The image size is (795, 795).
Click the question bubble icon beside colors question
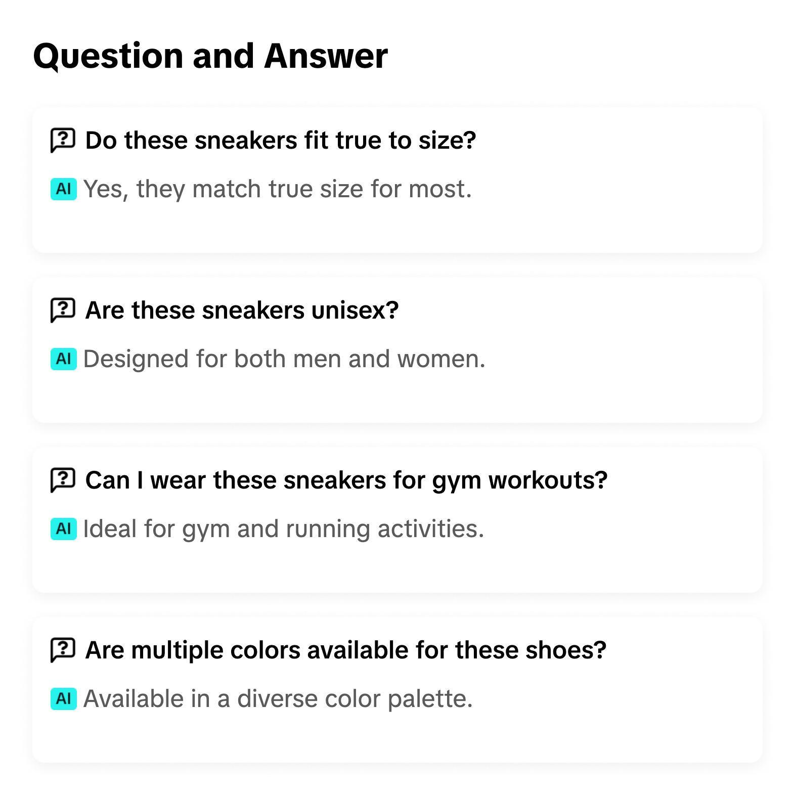(x=62, y=650)
